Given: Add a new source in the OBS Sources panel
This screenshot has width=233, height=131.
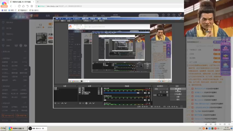Looking at the screenshot, I should (80, 103).
